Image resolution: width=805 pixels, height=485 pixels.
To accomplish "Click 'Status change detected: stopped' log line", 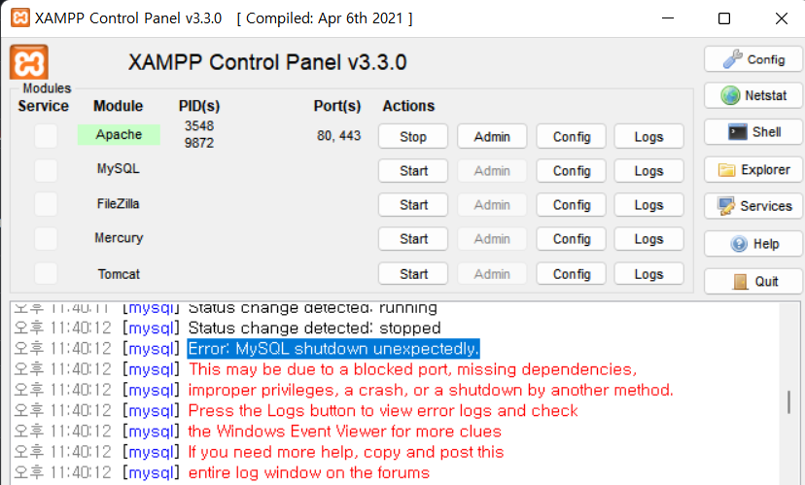I will tap(314, 328).
